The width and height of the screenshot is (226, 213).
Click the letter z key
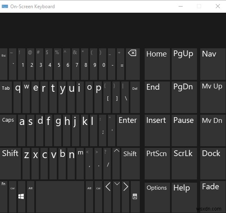click(26, 163)
